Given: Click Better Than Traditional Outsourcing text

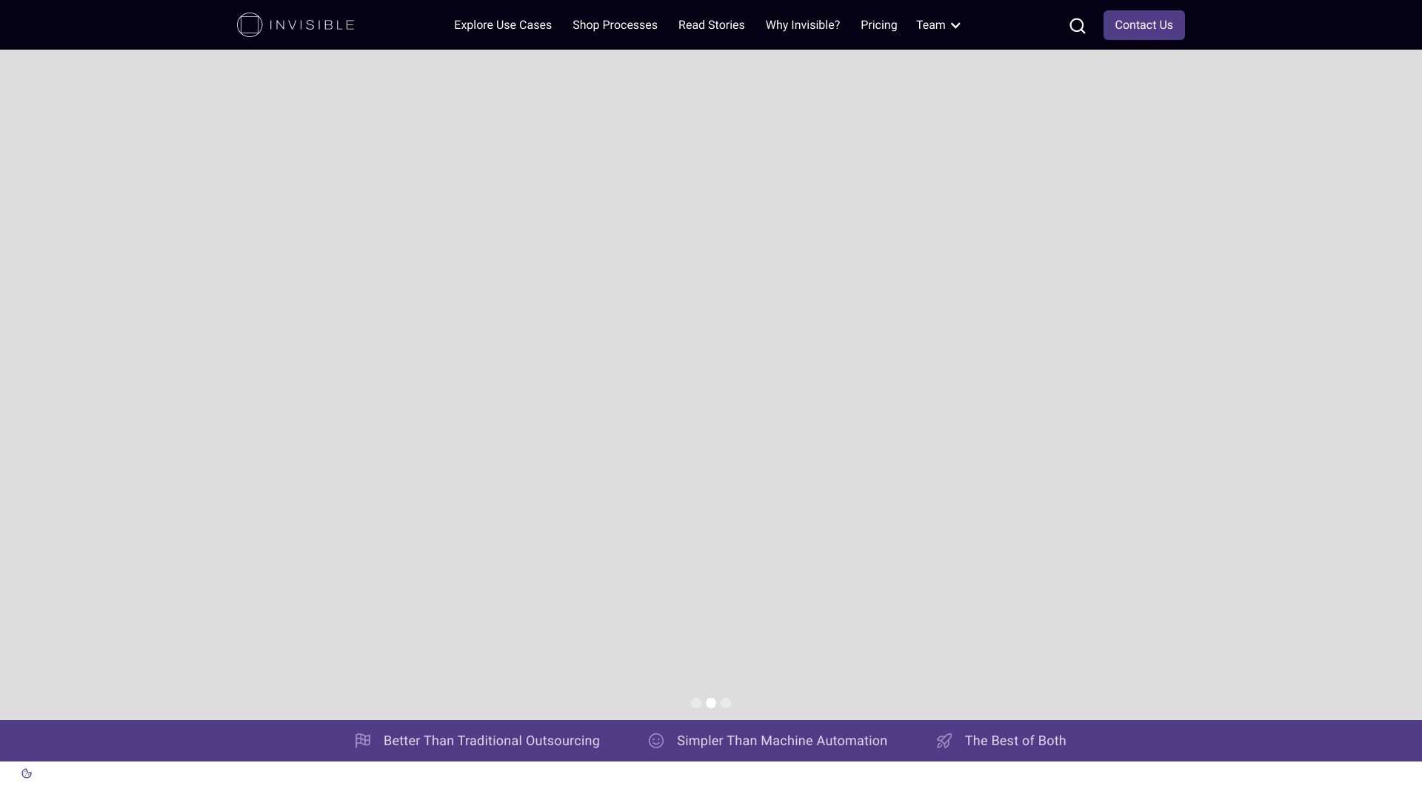Looking at the screenshot, I should click(x=491, y=741).
